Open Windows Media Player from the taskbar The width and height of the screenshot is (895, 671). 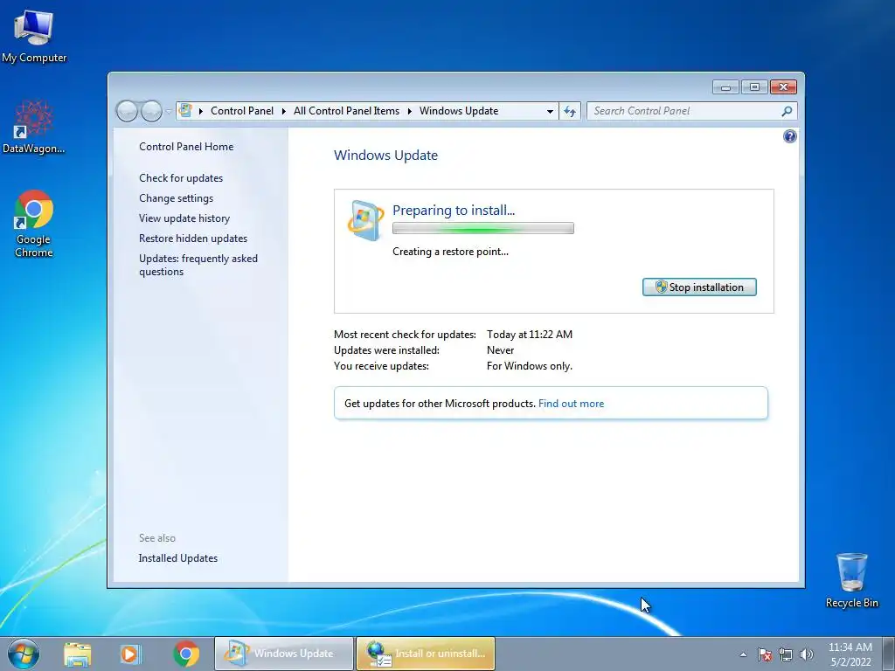pos(129,654)
